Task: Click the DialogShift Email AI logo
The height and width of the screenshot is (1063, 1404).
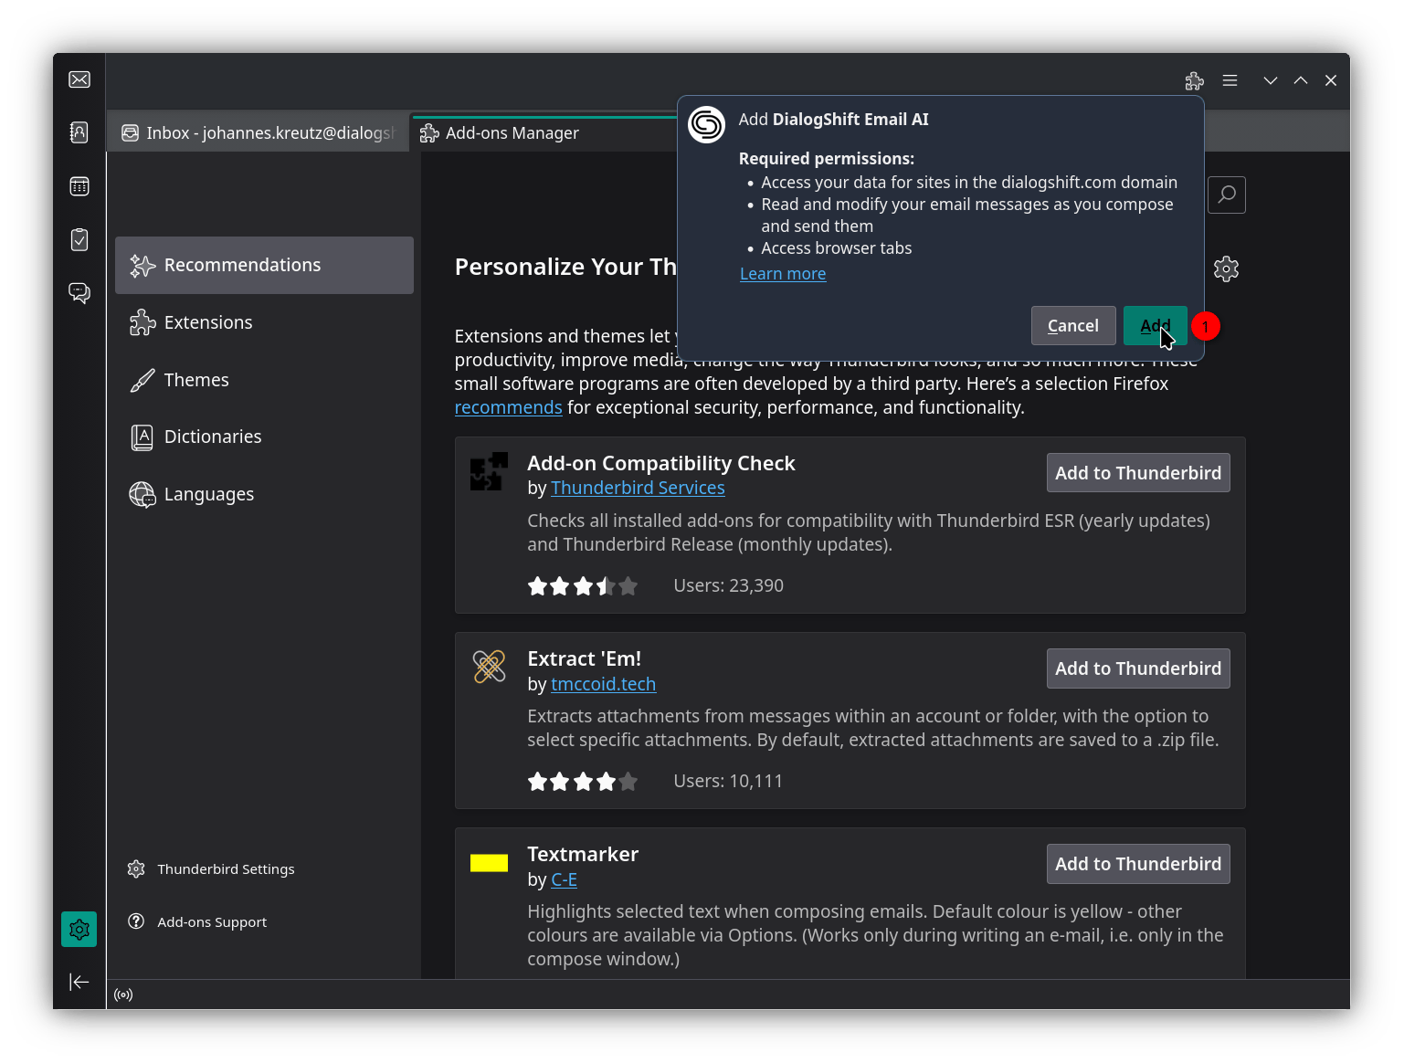Action: click(x=706, y=124)
